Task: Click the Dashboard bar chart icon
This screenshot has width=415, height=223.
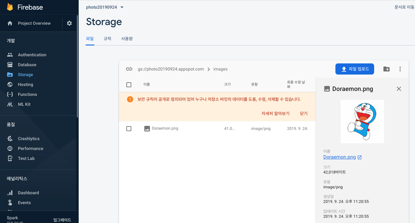Action: click(x=10, y=193)
